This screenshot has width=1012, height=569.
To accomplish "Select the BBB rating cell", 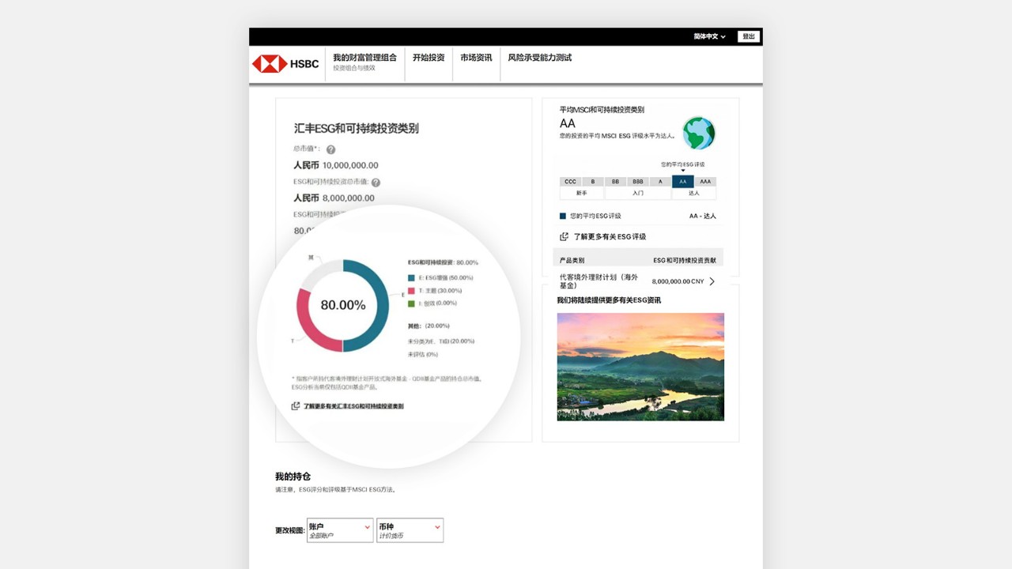I will click(x=638, y=182).
